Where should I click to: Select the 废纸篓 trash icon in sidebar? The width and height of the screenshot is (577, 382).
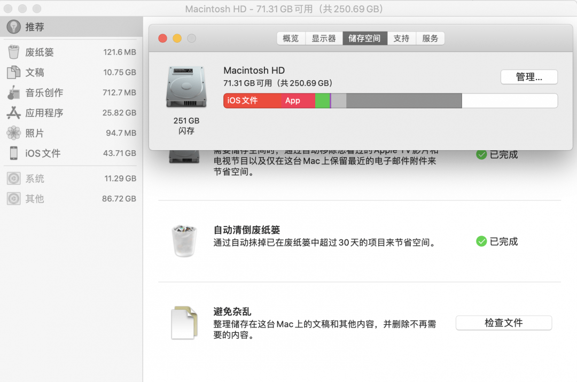(13, 52)
